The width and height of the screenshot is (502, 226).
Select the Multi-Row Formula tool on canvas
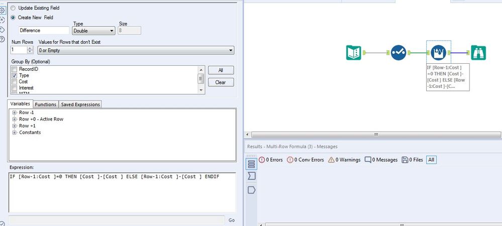(438, 53)
